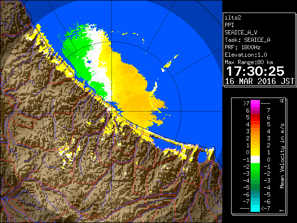Click the "<-7" label on the velocity scale
Screen dimensions: 297x223
(265, 209)
